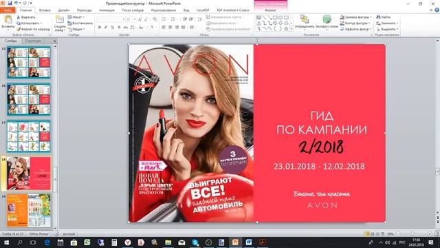The image size is (440, 248).
Task: Click the Increase list level icon
Action: 191,19
